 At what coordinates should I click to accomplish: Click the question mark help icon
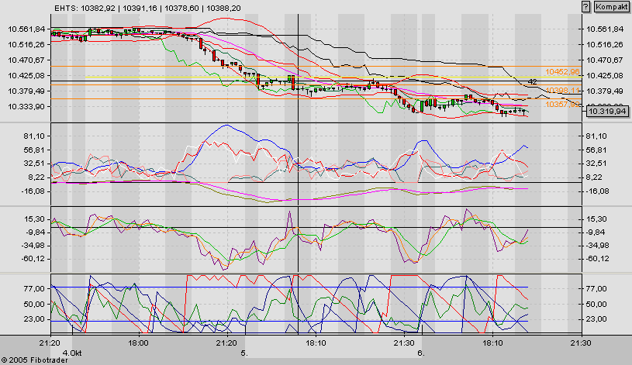[586, 6]
